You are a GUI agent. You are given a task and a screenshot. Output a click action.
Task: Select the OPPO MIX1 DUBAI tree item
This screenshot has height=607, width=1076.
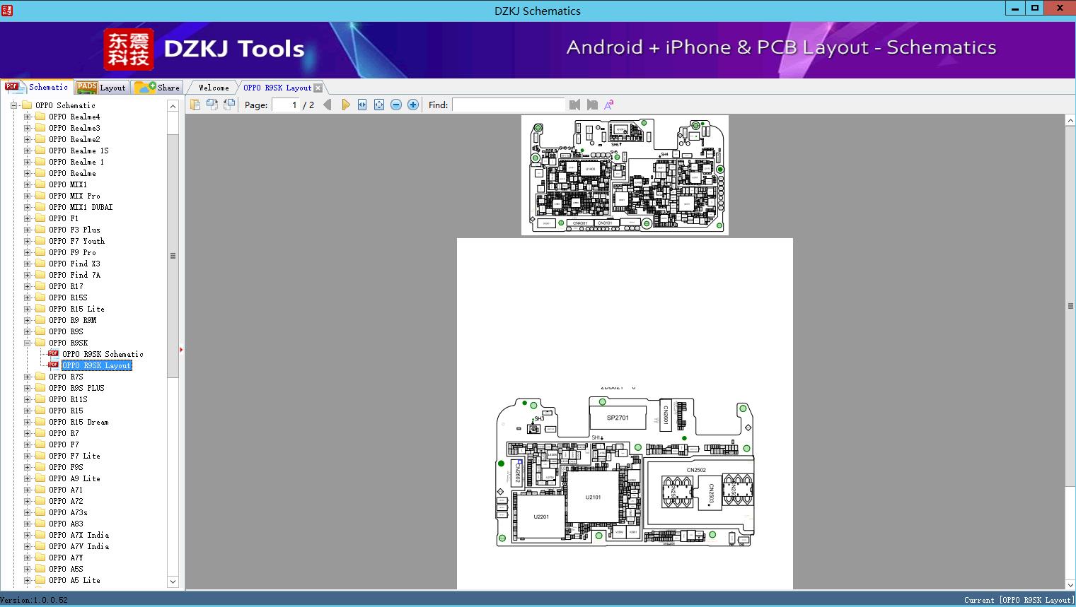pos(81,207)
